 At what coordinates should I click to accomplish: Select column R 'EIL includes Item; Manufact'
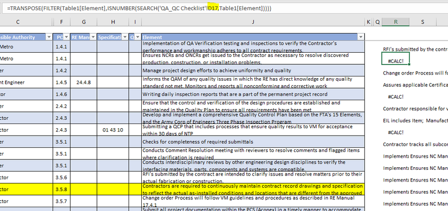[415, 121]
